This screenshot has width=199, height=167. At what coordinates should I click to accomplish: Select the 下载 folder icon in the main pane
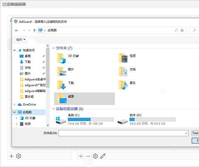pyautogui.click(x=61, y=85)
